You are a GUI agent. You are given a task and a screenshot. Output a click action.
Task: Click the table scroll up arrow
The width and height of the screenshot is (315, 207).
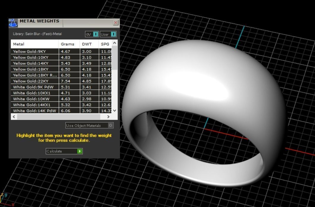(x=115, y=43)
